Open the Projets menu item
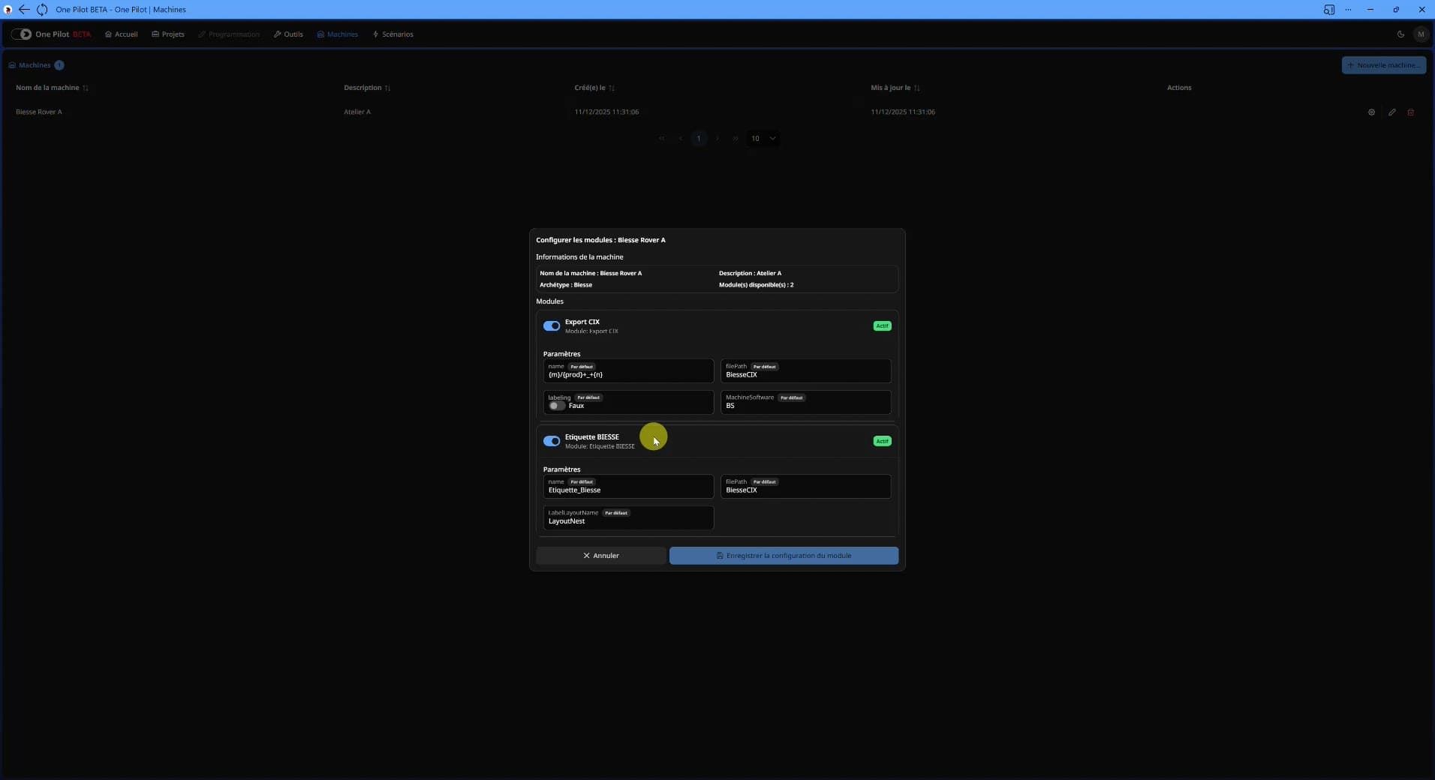Screen dimensions: 1435x780 pyautogui.click(x=167, y=34)
